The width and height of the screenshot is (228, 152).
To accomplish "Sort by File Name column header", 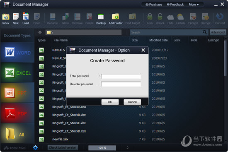I will (x=61, y=40).
